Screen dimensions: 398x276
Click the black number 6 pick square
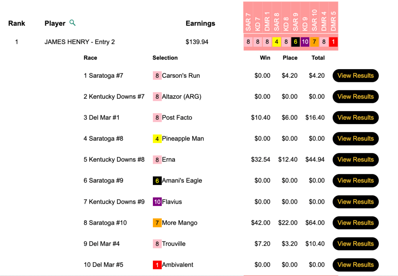coord(295,42)
